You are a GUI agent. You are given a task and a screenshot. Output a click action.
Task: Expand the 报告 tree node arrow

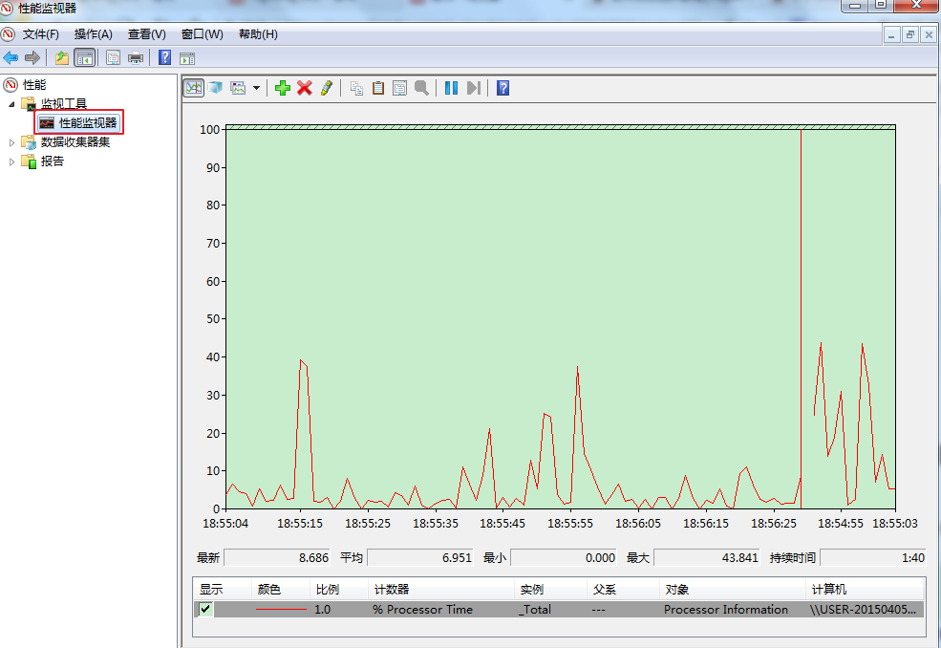[x=11, y=162]
